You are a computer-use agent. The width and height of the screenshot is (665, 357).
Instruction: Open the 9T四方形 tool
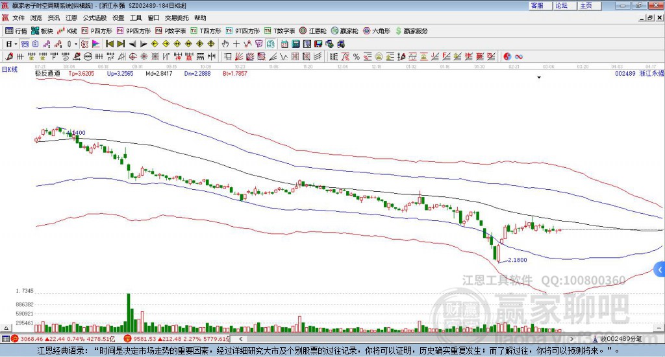pos(243,31)
